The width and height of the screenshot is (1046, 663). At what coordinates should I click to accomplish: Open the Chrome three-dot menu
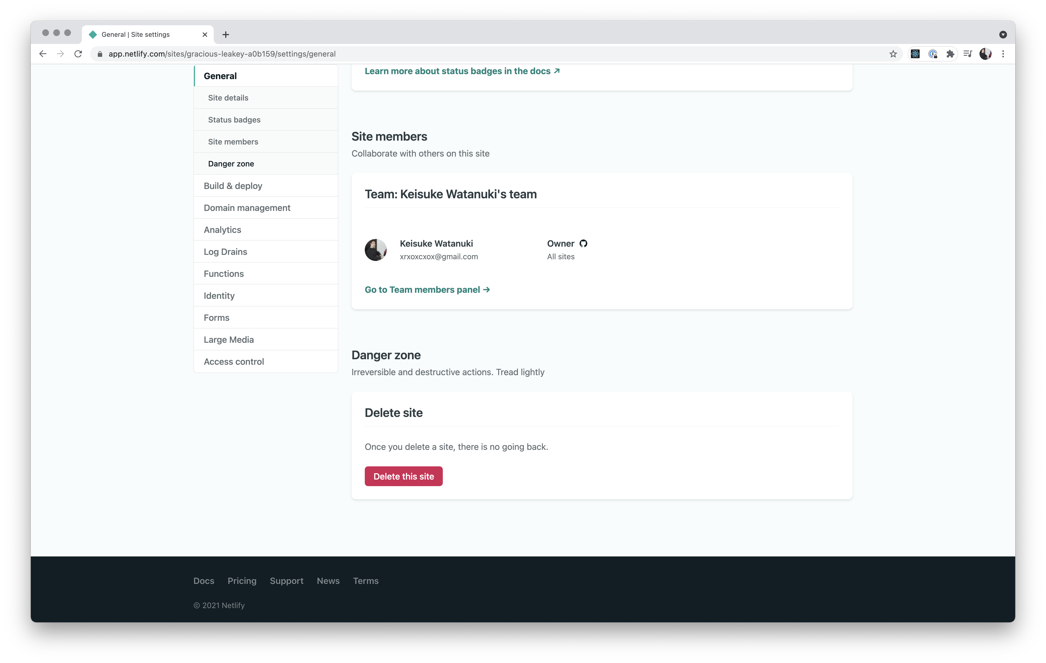tap(1003, 54)
